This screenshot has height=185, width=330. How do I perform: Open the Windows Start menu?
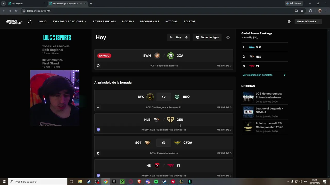tap(4, 182)
